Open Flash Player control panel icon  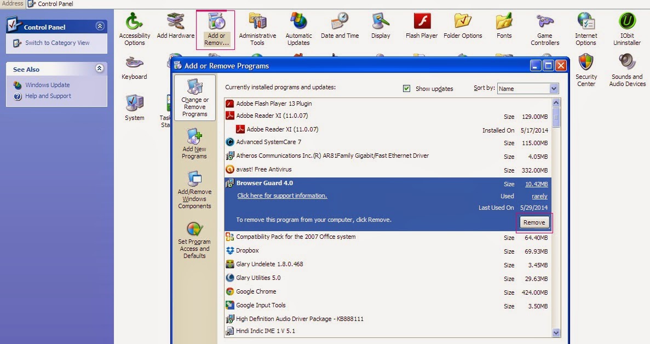tap(422, 26)
